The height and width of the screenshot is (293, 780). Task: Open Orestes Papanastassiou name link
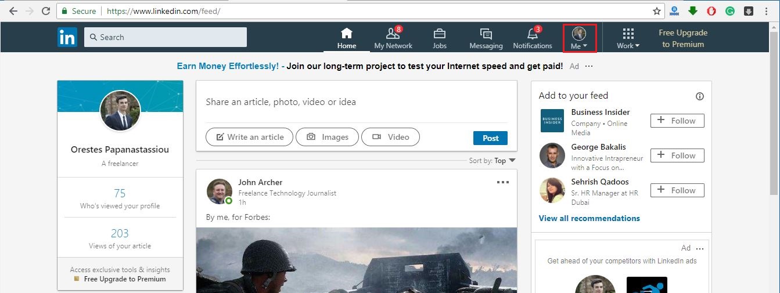tap(120, 150)
